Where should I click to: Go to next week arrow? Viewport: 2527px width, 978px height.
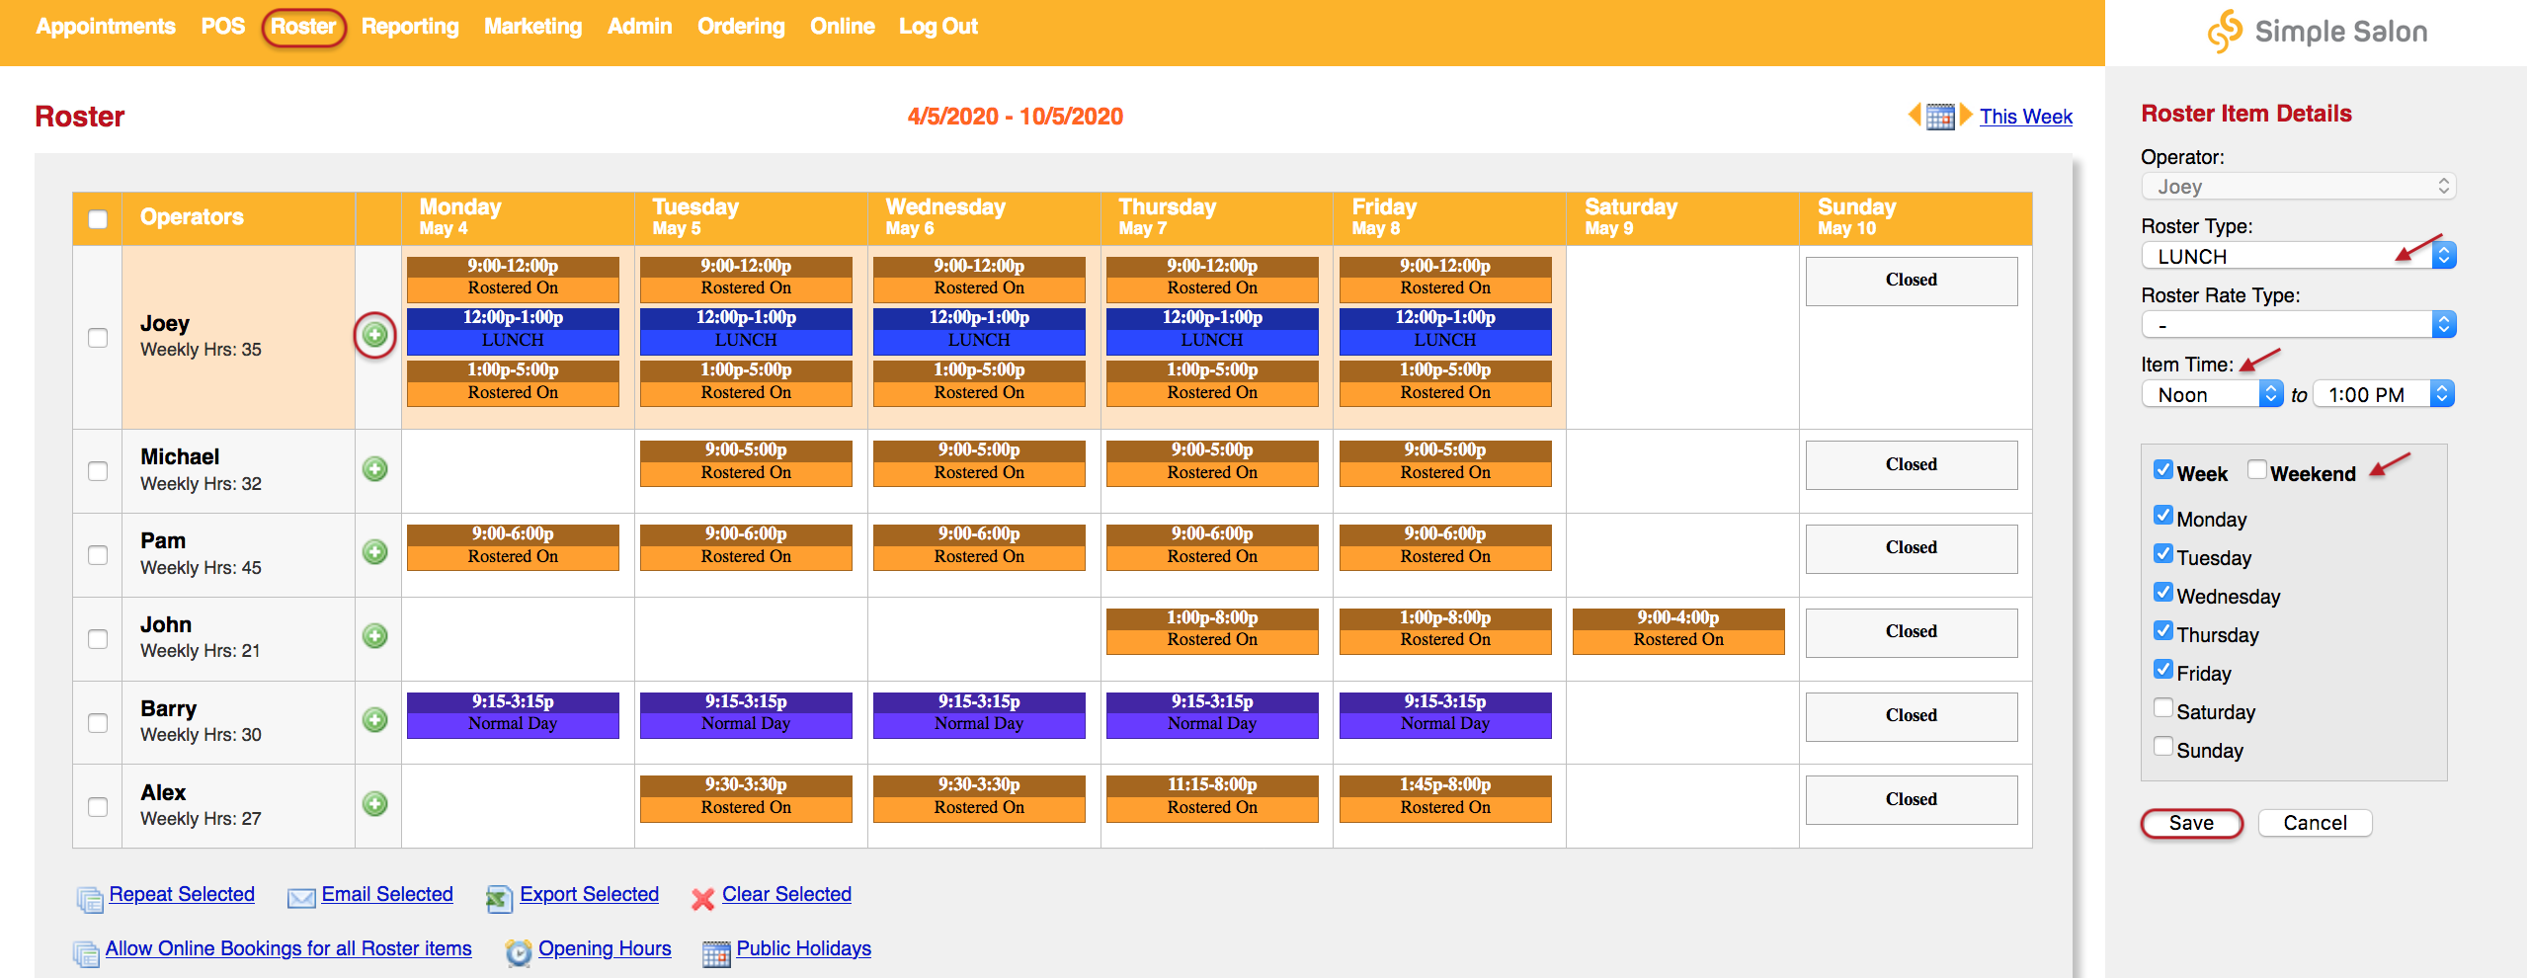1966,115
